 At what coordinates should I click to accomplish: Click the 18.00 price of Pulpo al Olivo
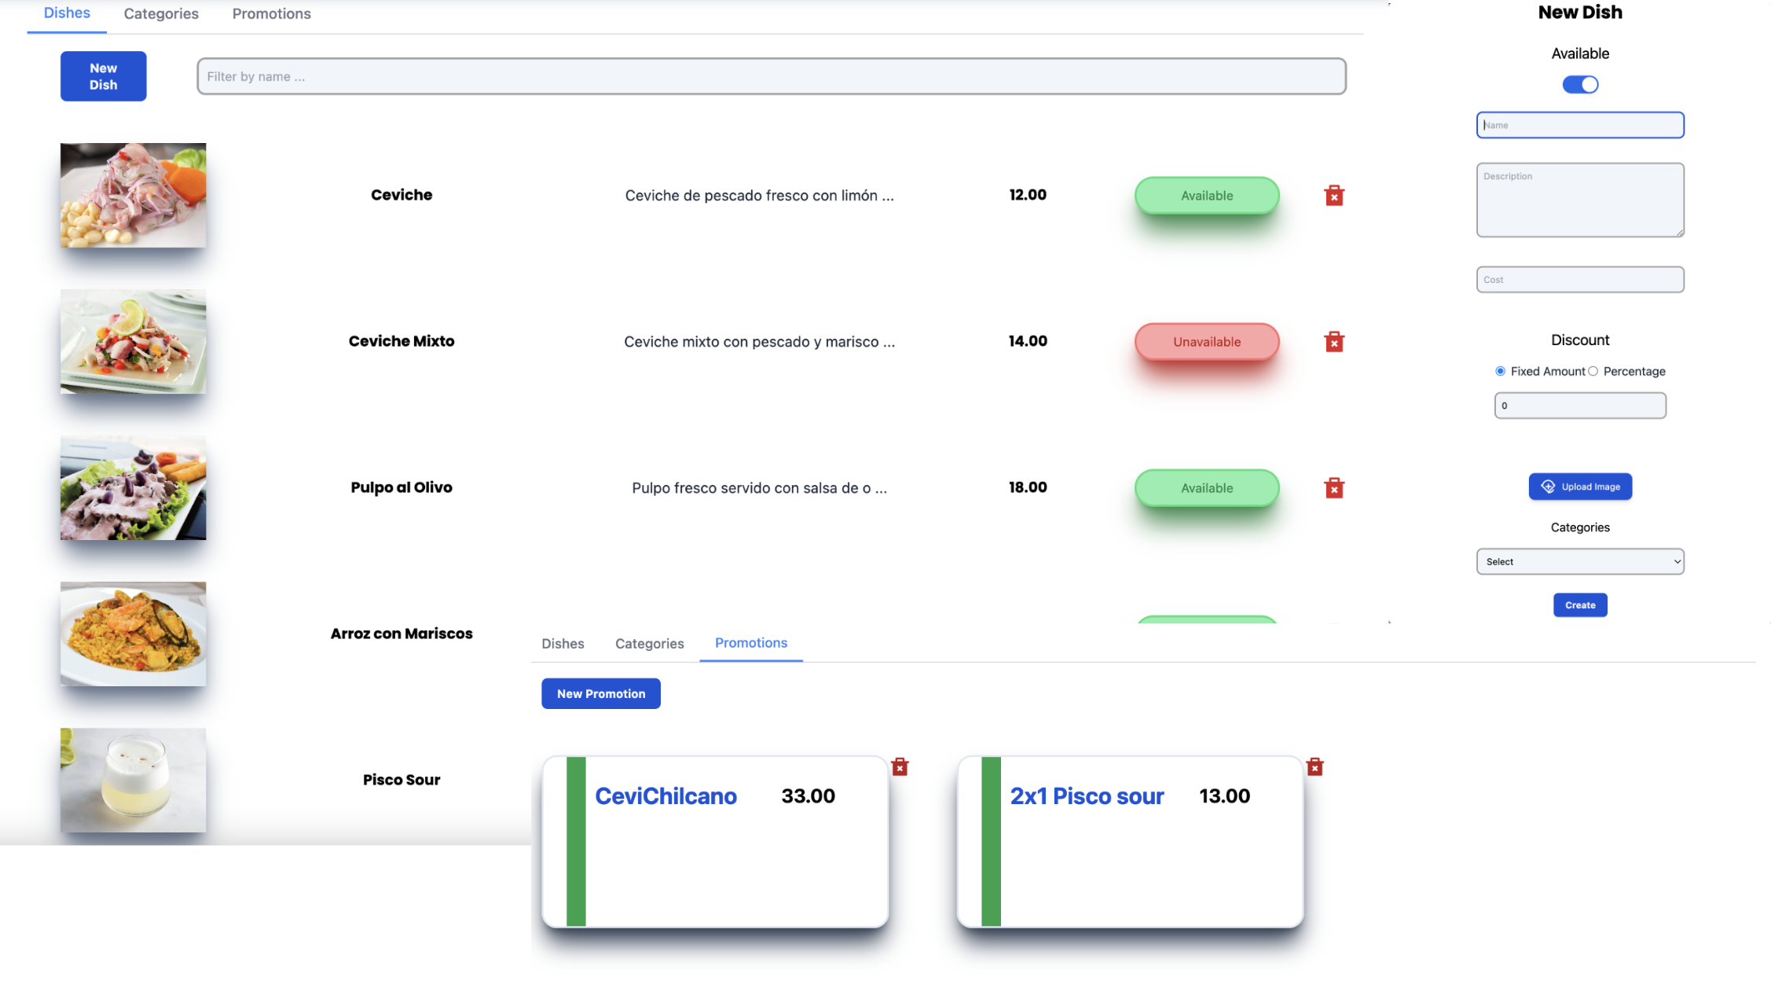[1028, 487]
